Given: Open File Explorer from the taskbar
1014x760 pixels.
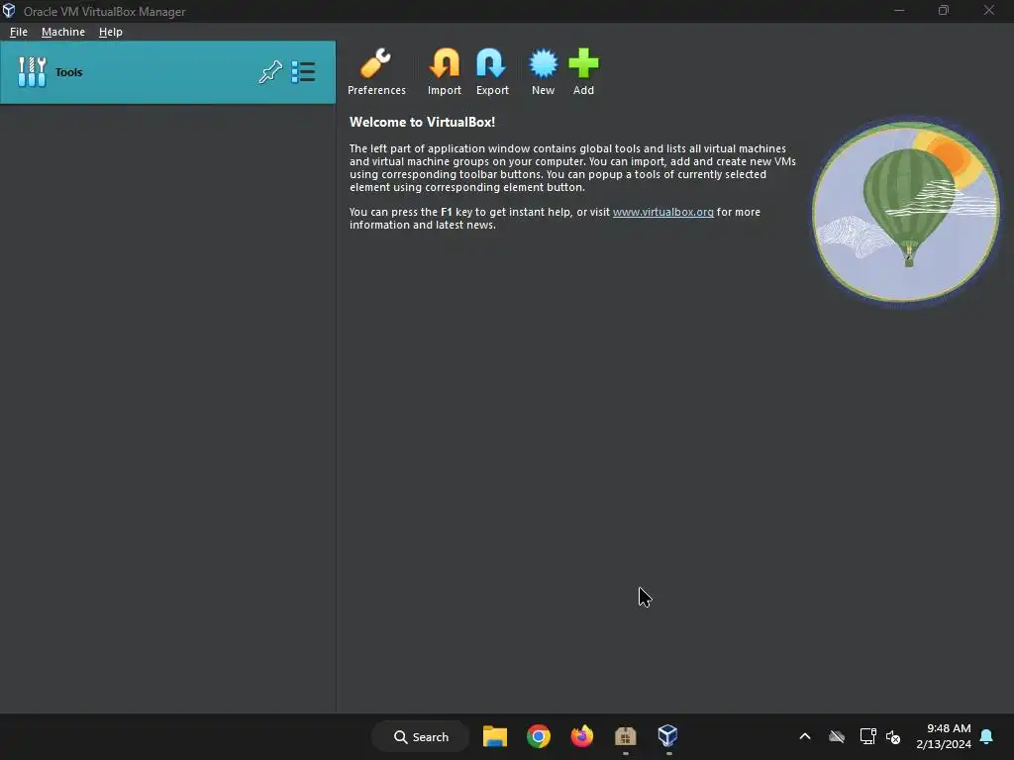Looking at the screenshot, I should (495, 736).
